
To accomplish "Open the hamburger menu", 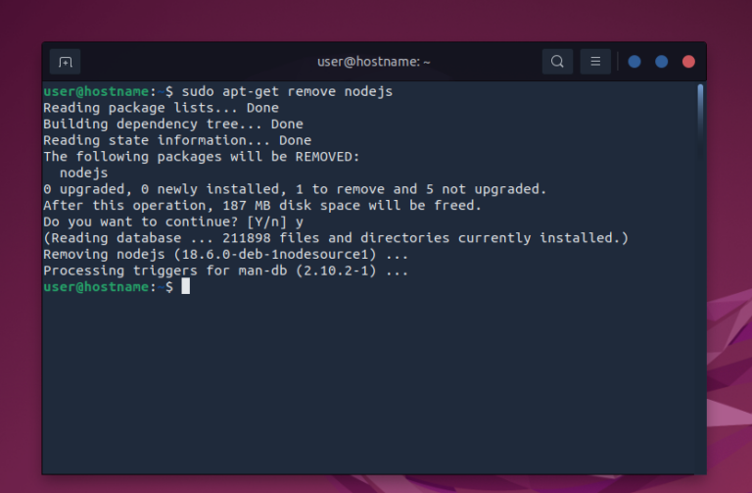I will [595, 62].
